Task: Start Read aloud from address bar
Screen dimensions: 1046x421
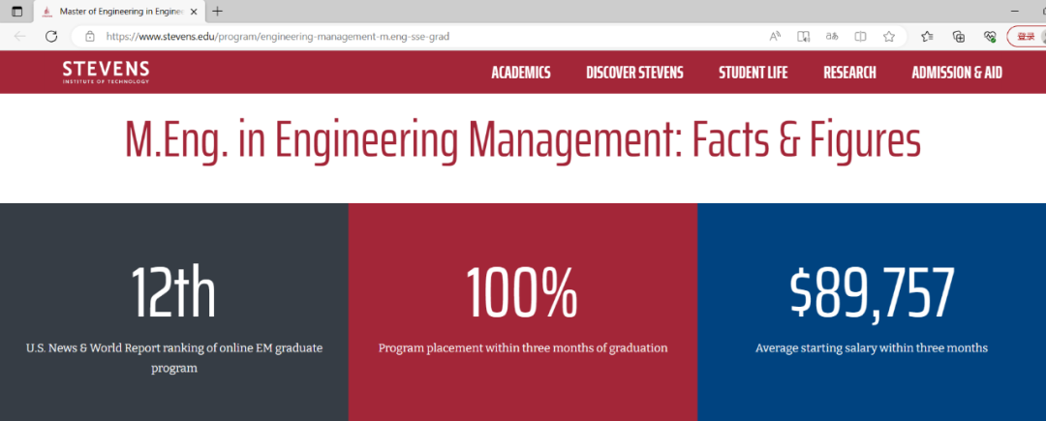Action: pos(775,37)
